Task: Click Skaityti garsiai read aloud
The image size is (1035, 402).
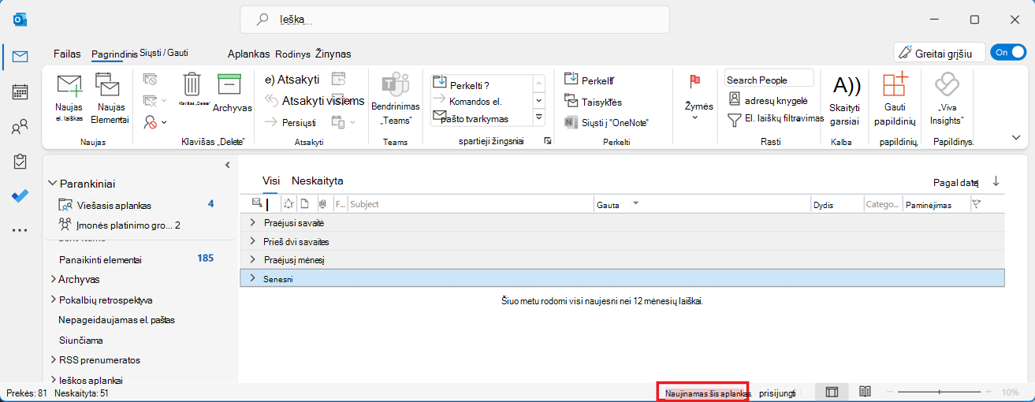Action: [x=845, y=98]
